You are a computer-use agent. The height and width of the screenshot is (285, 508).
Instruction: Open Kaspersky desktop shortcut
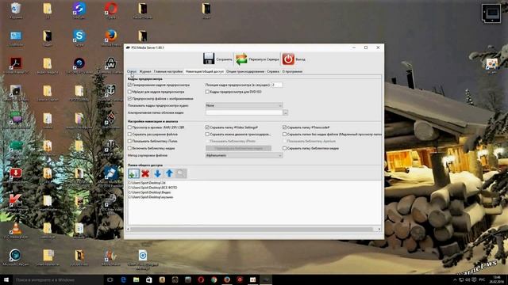(16, 203)
